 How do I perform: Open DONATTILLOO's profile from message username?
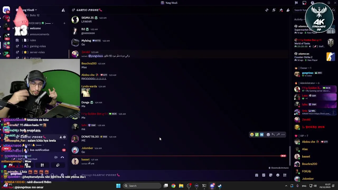[x=90, y=137]
